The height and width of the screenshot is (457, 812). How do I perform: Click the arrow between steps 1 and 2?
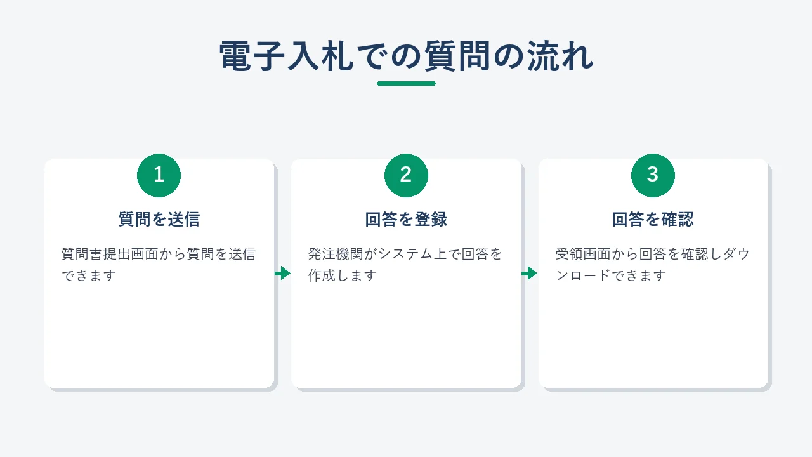click(282, 273)
